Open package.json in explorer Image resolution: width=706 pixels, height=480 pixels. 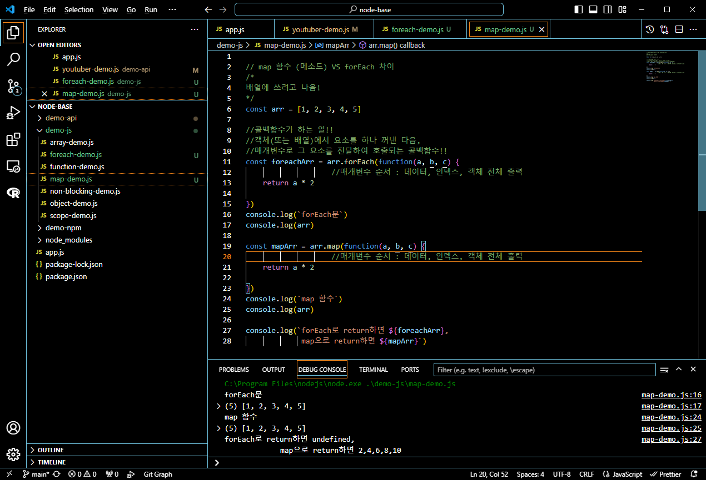pos(66,277)
